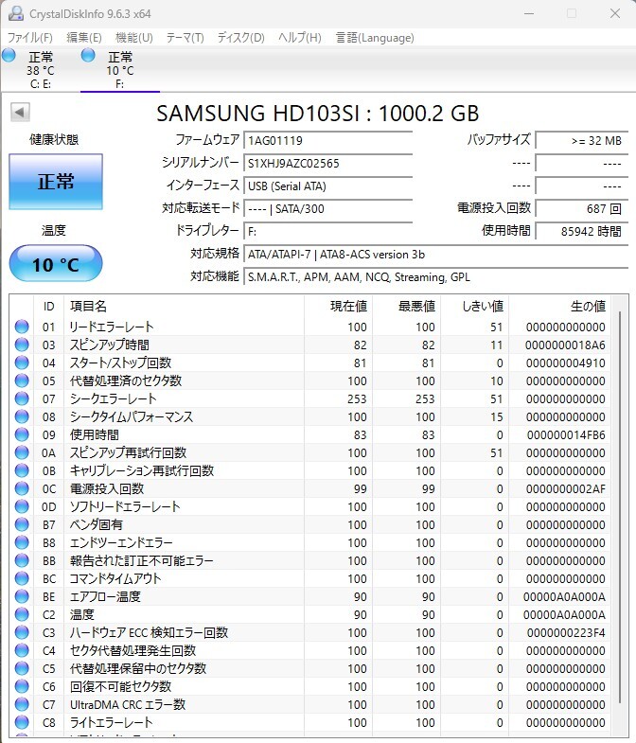Click the 生の値 column header
Screen dimensions: 636x743
tap(559, 306)
